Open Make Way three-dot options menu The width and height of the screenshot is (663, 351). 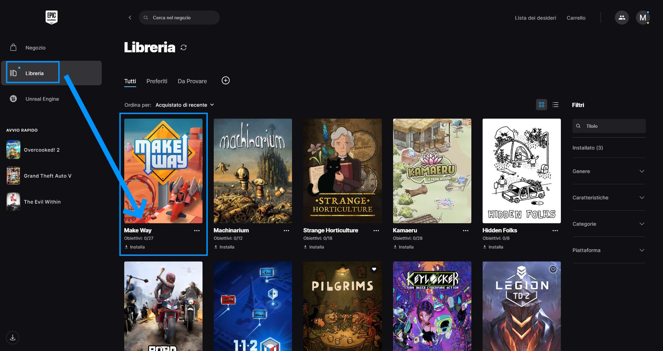[197, 231]
